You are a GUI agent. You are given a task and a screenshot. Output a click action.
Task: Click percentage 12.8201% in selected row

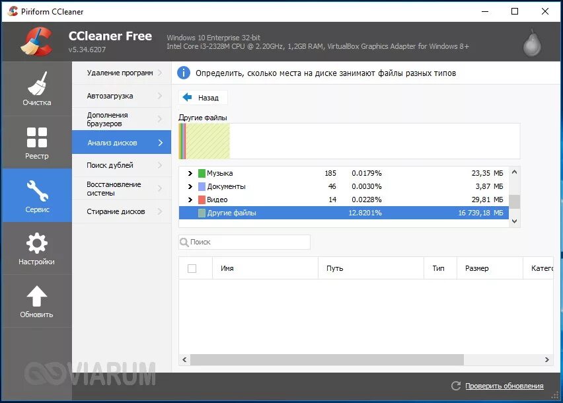point(365,213)
